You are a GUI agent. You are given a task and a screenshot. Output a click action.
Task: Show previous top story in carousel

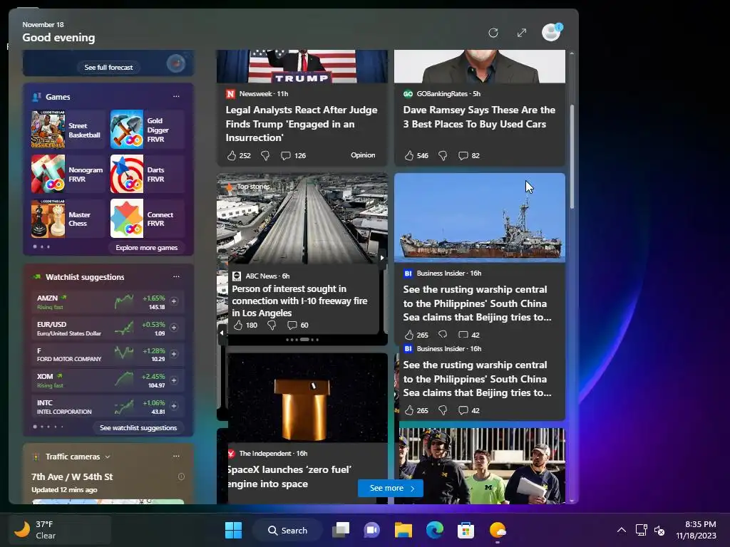point(222,333)
